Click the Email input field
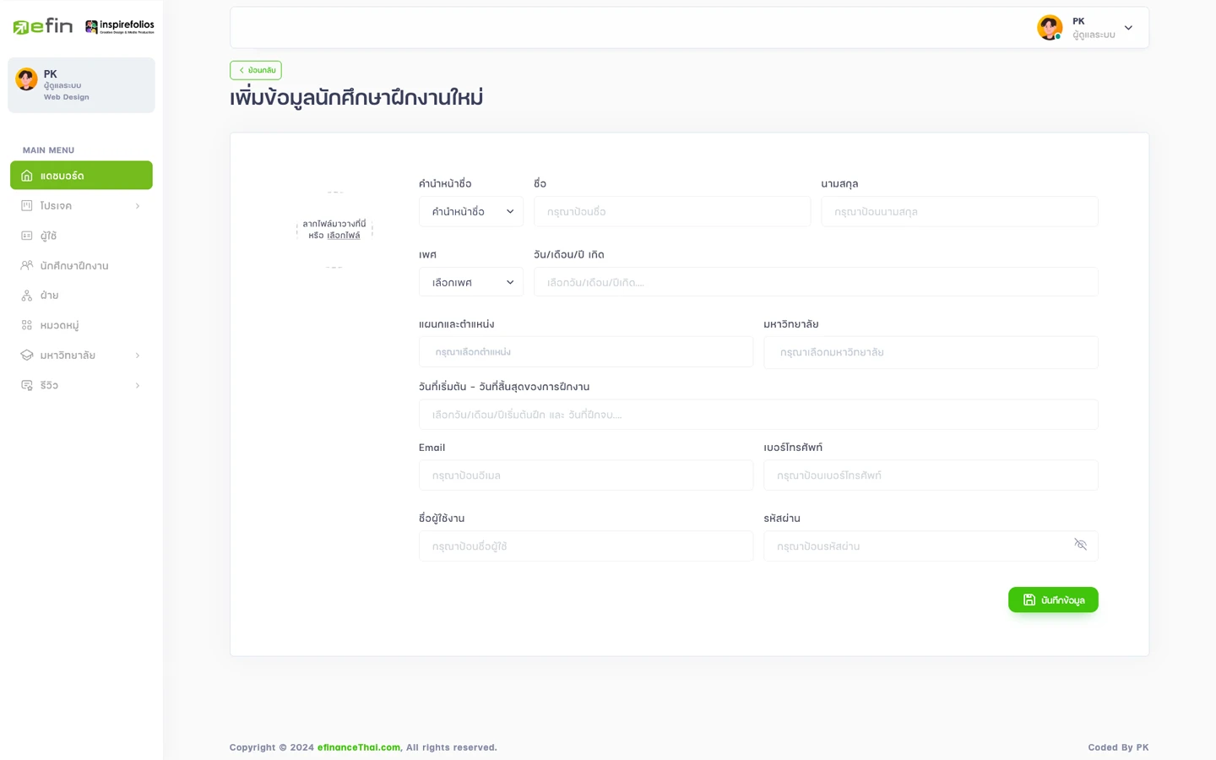The width and height of the screenshot is (1216, 760). (585, 475)
